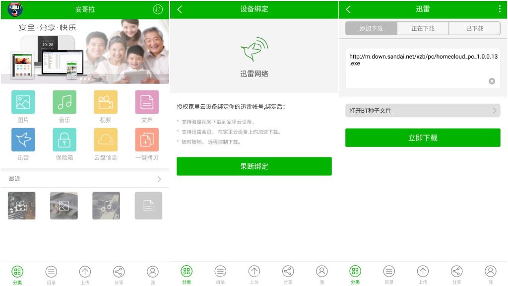
Task: Clear the download URL with the X icon
Action: tap(492, 81)
